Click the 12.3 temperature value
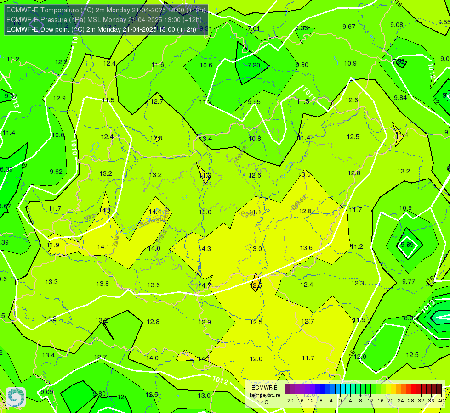 tap(358, 284)
